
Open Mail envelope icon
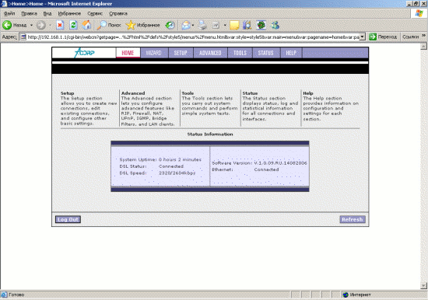[186, 26]
